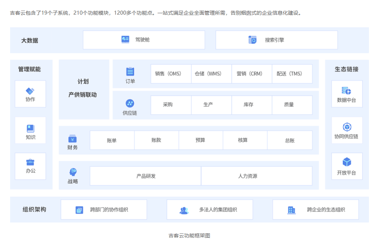Select the 配送 (TMS) cell
The image size is (378, 248).
(x=292, y=74)
